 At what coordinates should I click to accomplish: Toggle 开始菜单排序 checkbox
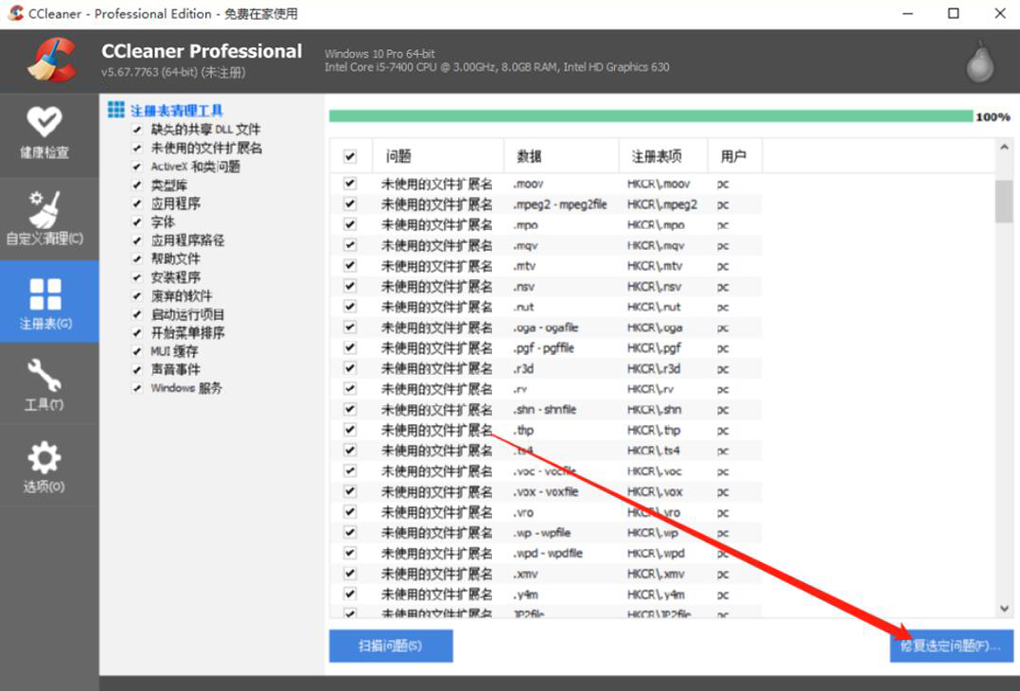point(137,333)
